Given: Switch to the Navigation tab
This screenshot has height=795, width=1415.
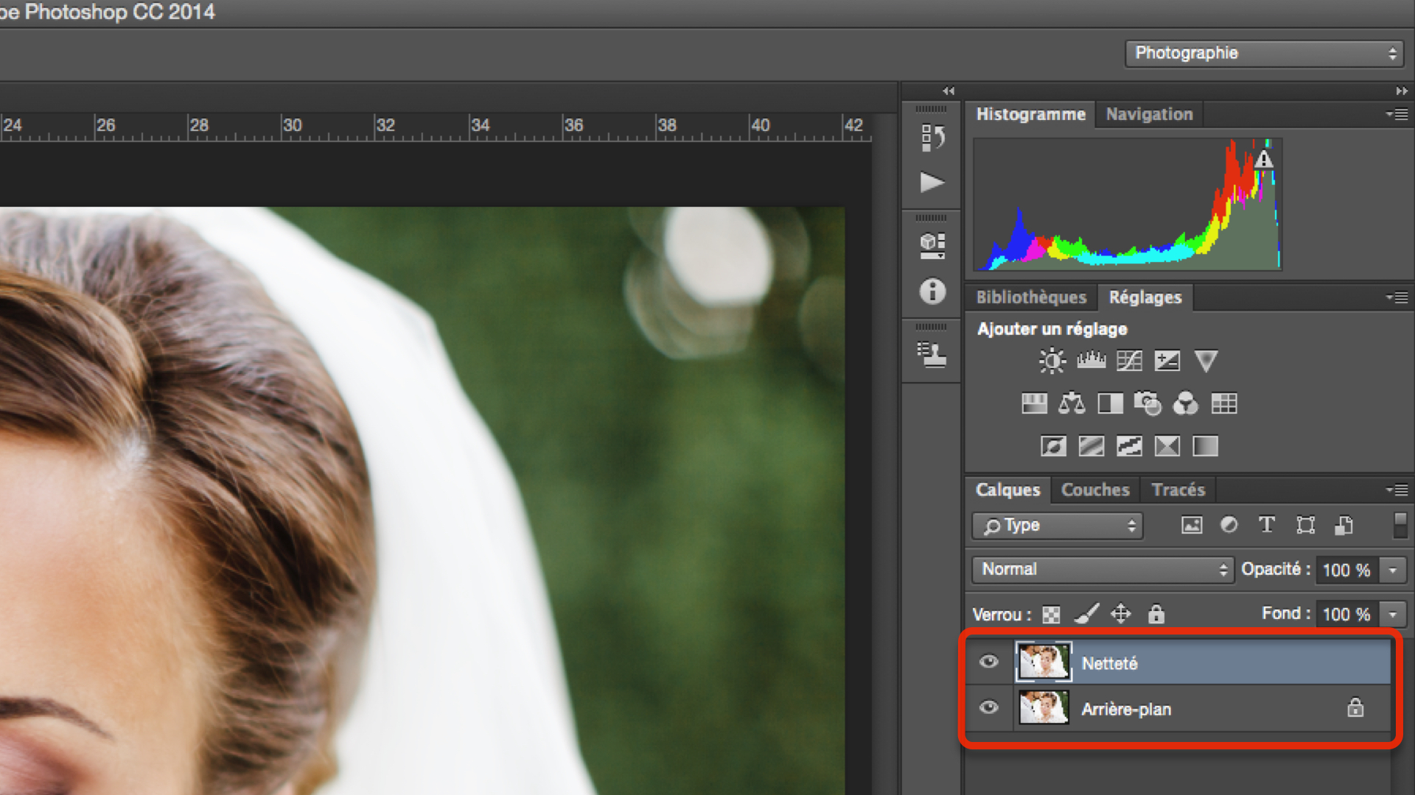Looking at the screenshot, I should coord(1149,115).
